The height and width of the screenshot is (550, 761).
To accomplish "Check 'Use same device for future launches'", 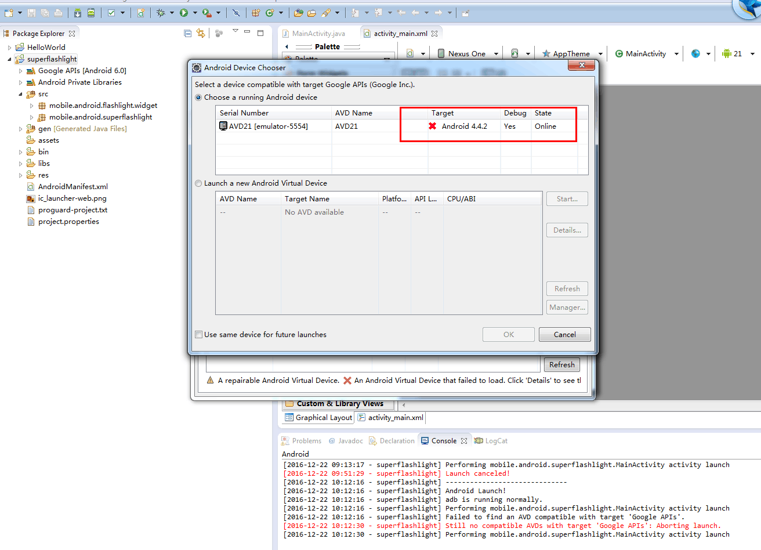I will [199, 335].
